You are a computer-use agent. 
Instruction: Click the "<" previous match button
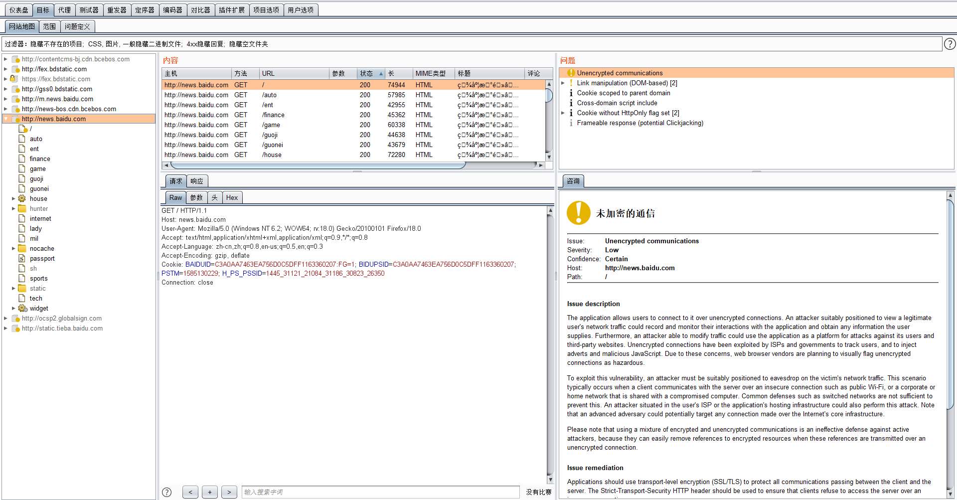coord(190,492)
